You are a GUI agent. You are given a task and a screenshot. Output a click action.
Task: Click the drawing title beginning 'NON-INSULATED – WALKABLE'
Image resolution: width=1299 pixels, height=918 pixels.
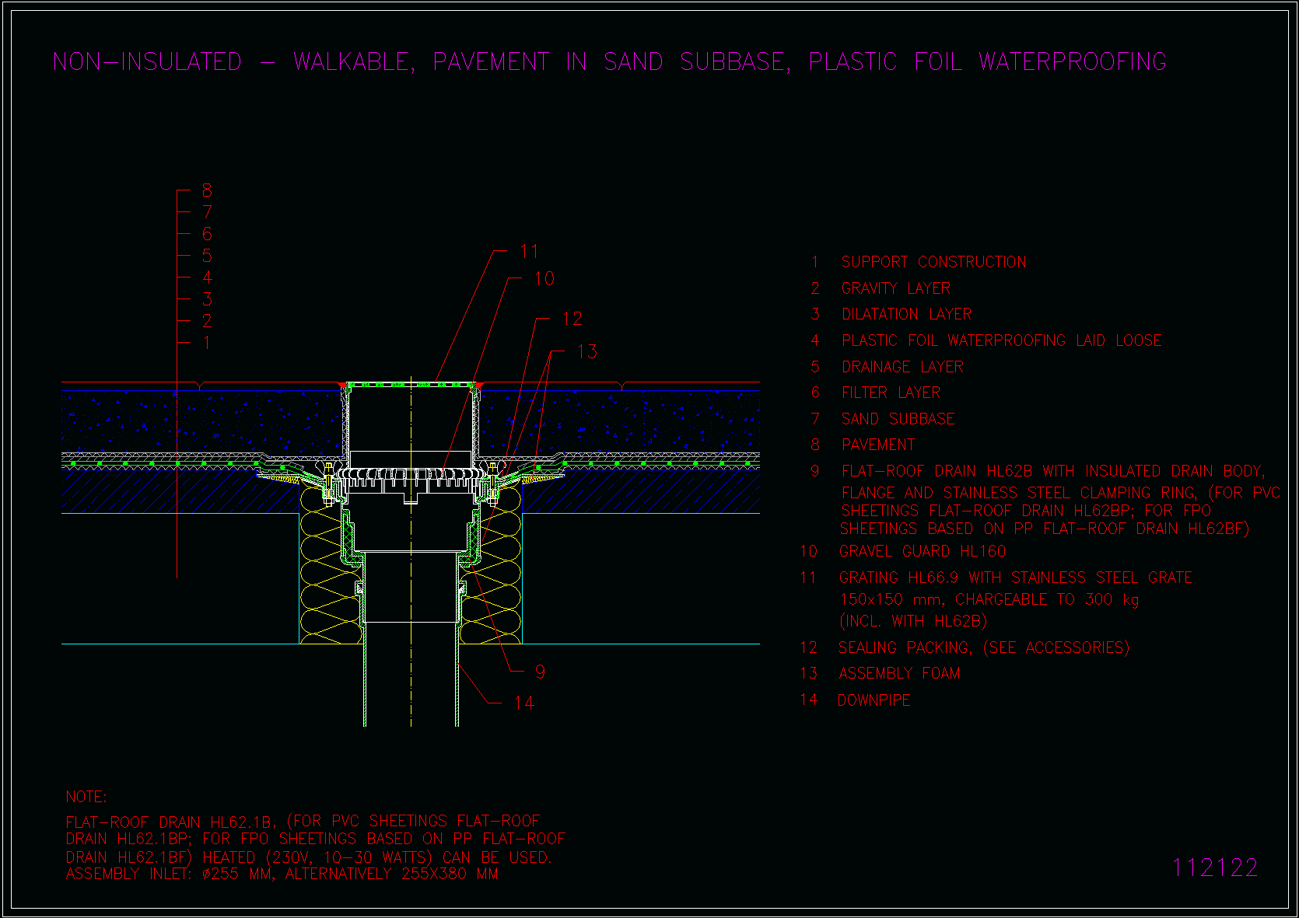tap(610, 61)
